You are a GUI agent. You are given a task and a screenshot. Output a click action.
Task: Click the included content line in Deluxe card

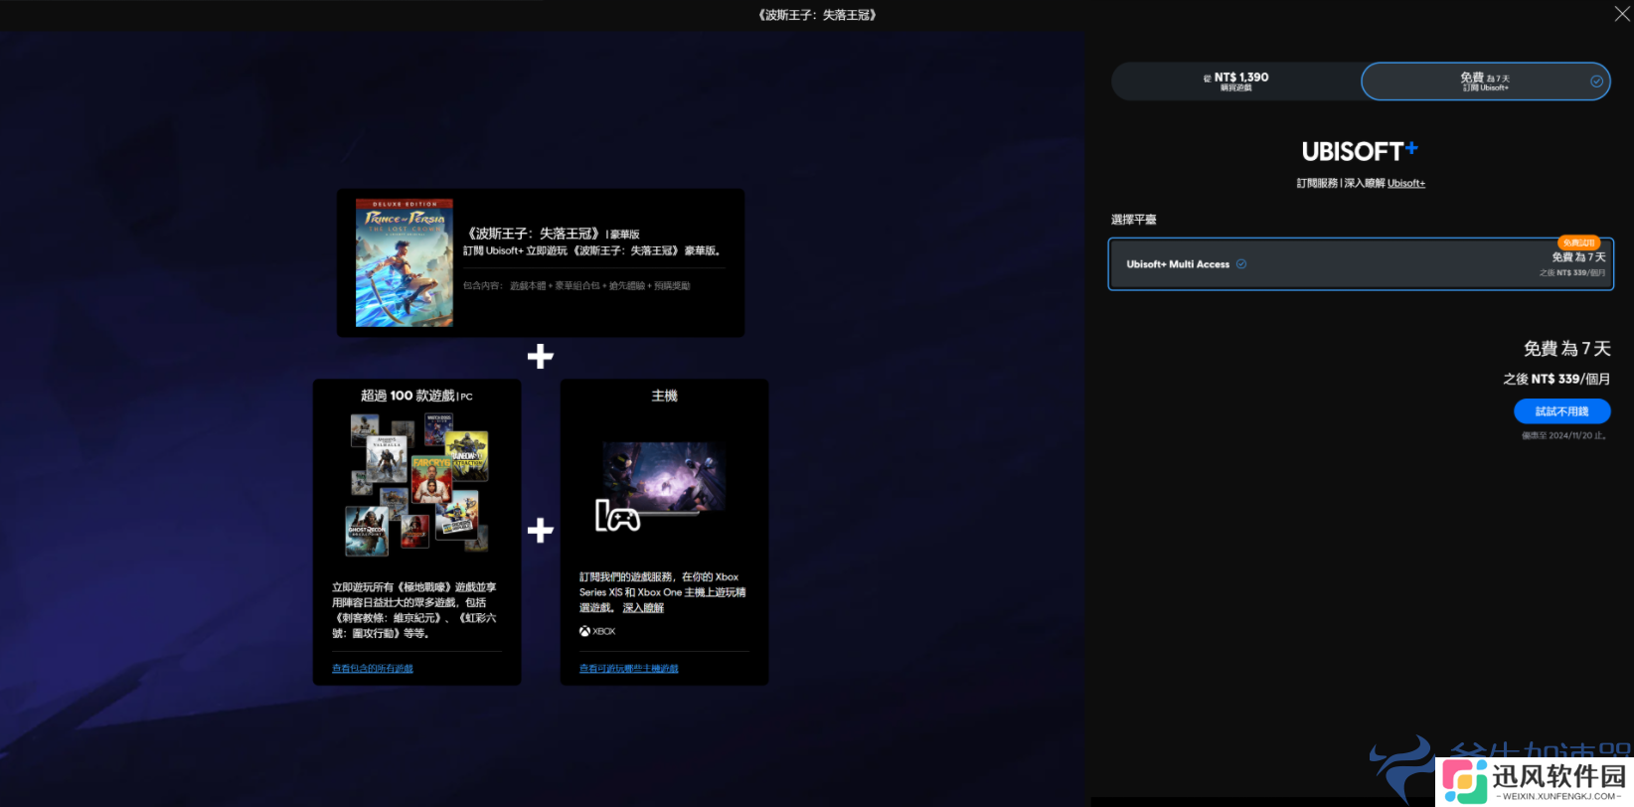pyautogui.click(x=576, y=285)
